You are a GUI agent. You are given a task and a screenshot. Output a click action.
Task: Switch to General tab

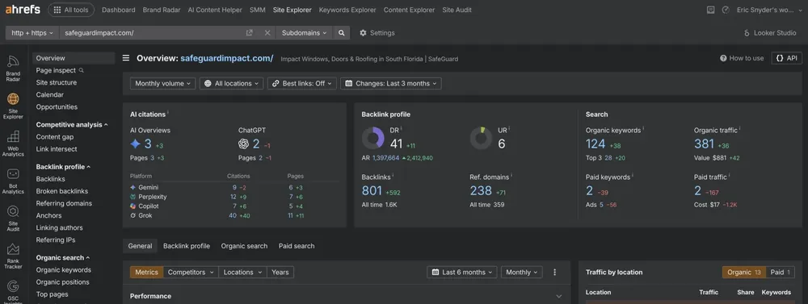tap(140, 246)
